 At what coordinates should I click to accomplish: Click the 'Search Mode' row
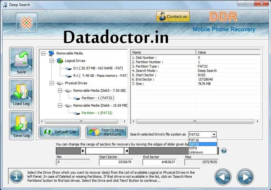click(196, 71)
